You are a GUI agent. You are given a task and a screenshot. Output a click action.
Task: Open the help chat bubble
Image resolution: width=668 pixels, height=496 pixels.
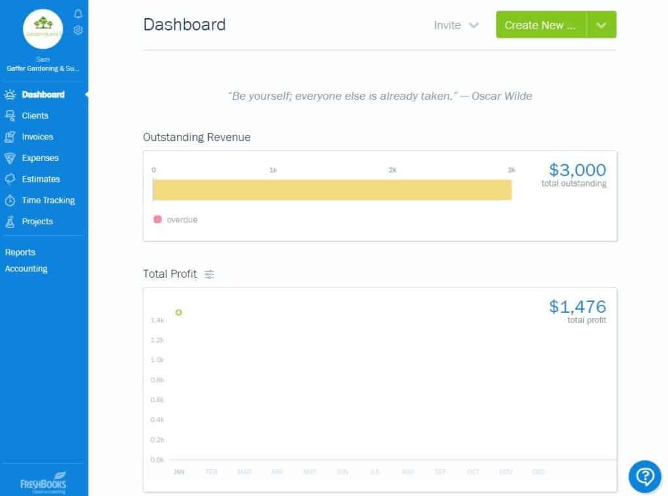(645, 476)
